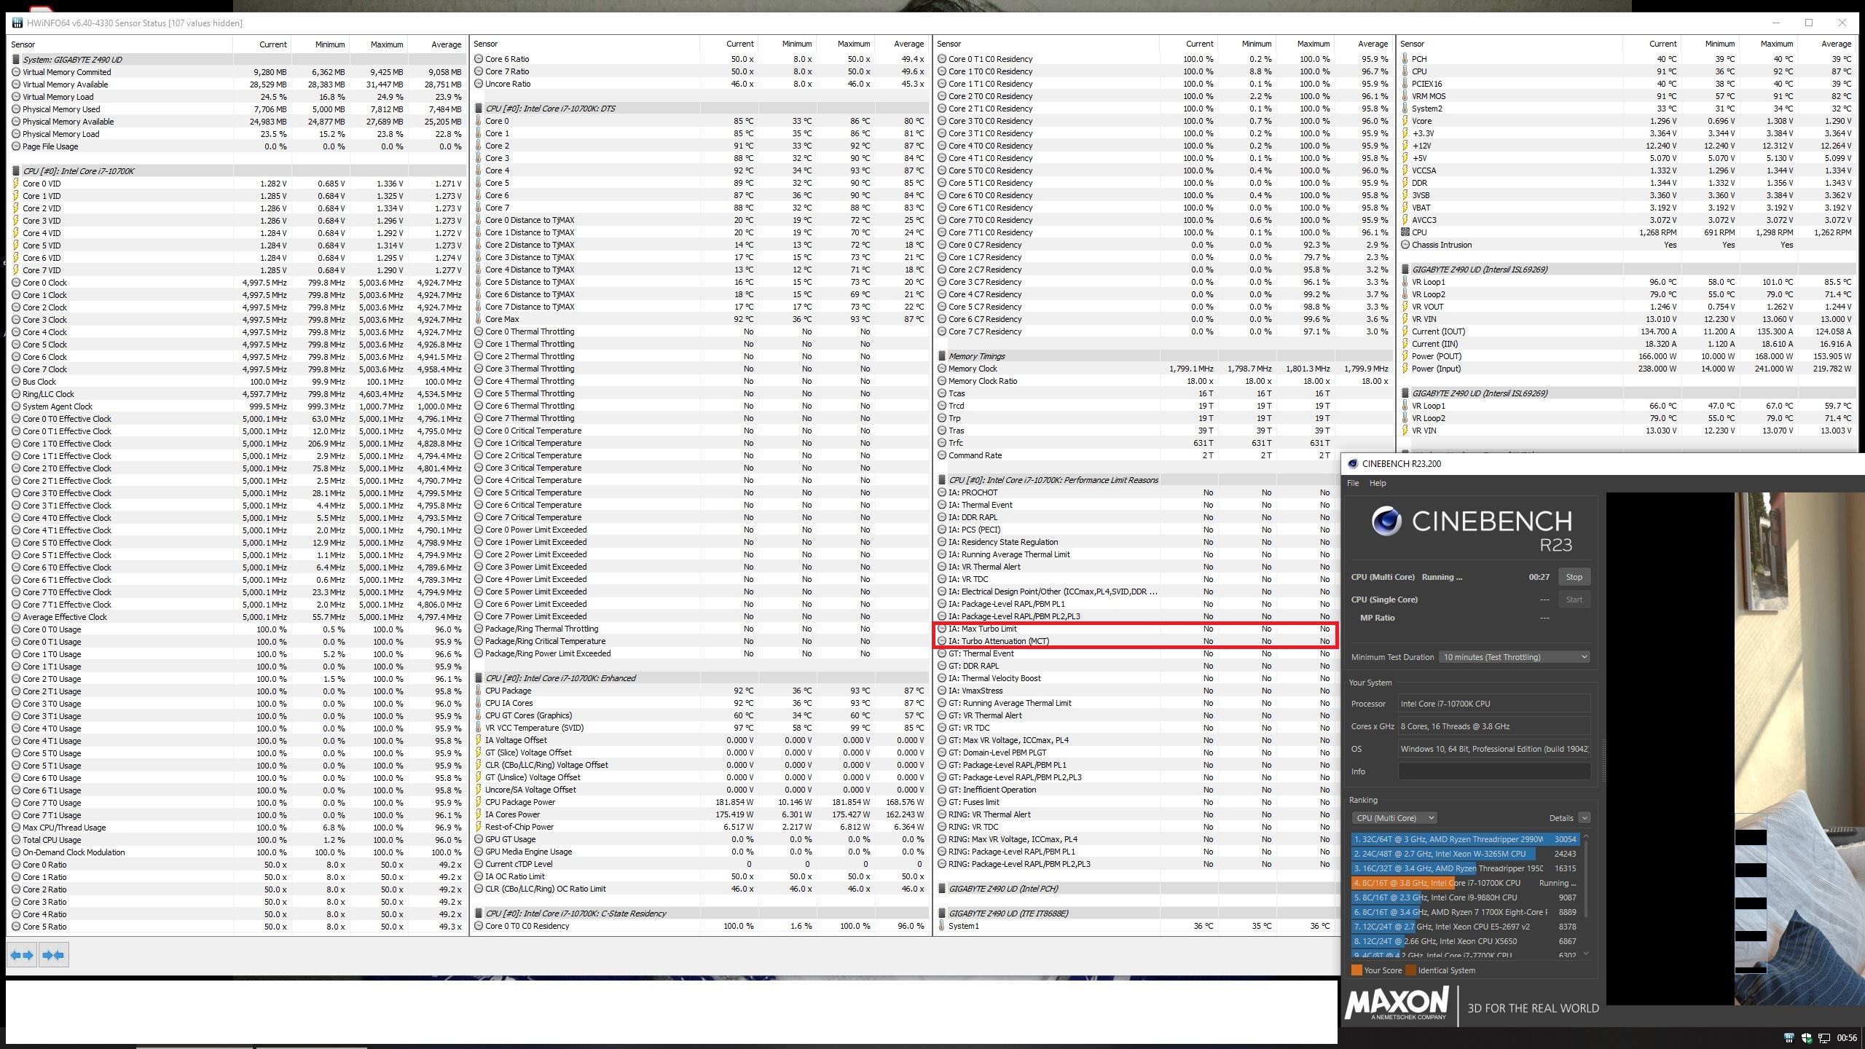Open the Help menu in Cinebench

coord(1378,483)
